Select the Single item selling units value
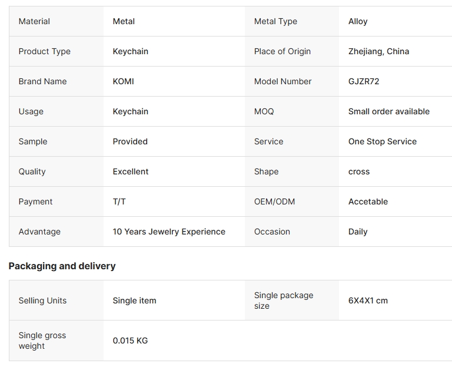Image resolution: width=452 pixels, height=370 pixels. pyautogui.click(x=134, y=300)
